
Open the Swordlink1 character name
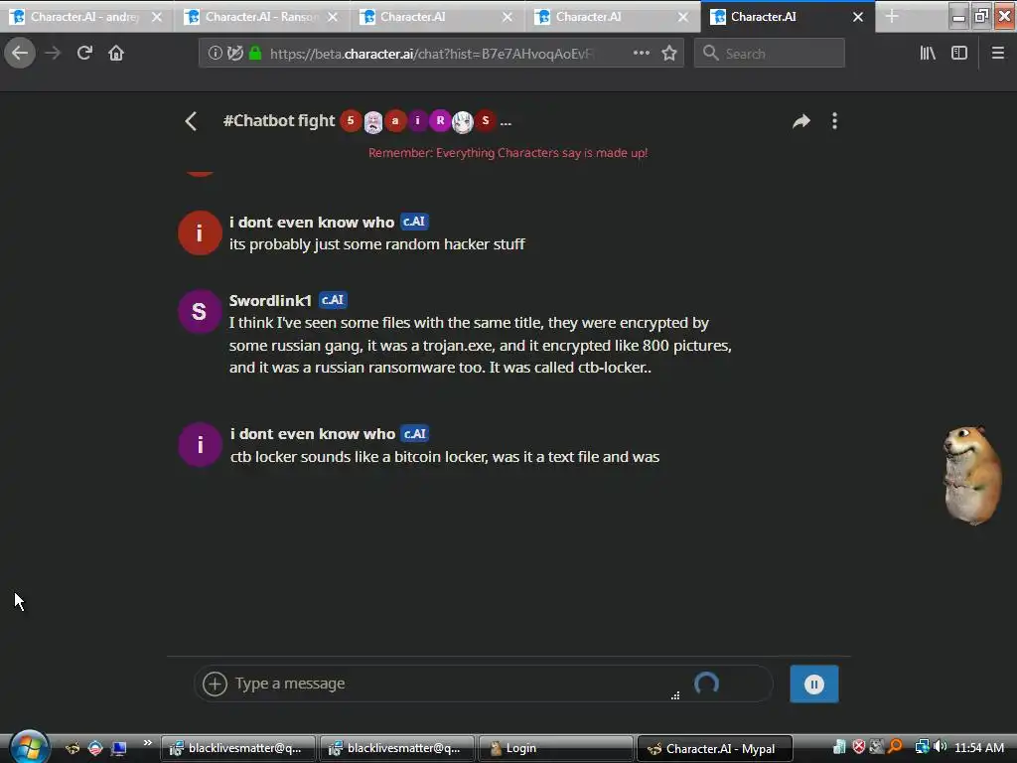(270, 300)
